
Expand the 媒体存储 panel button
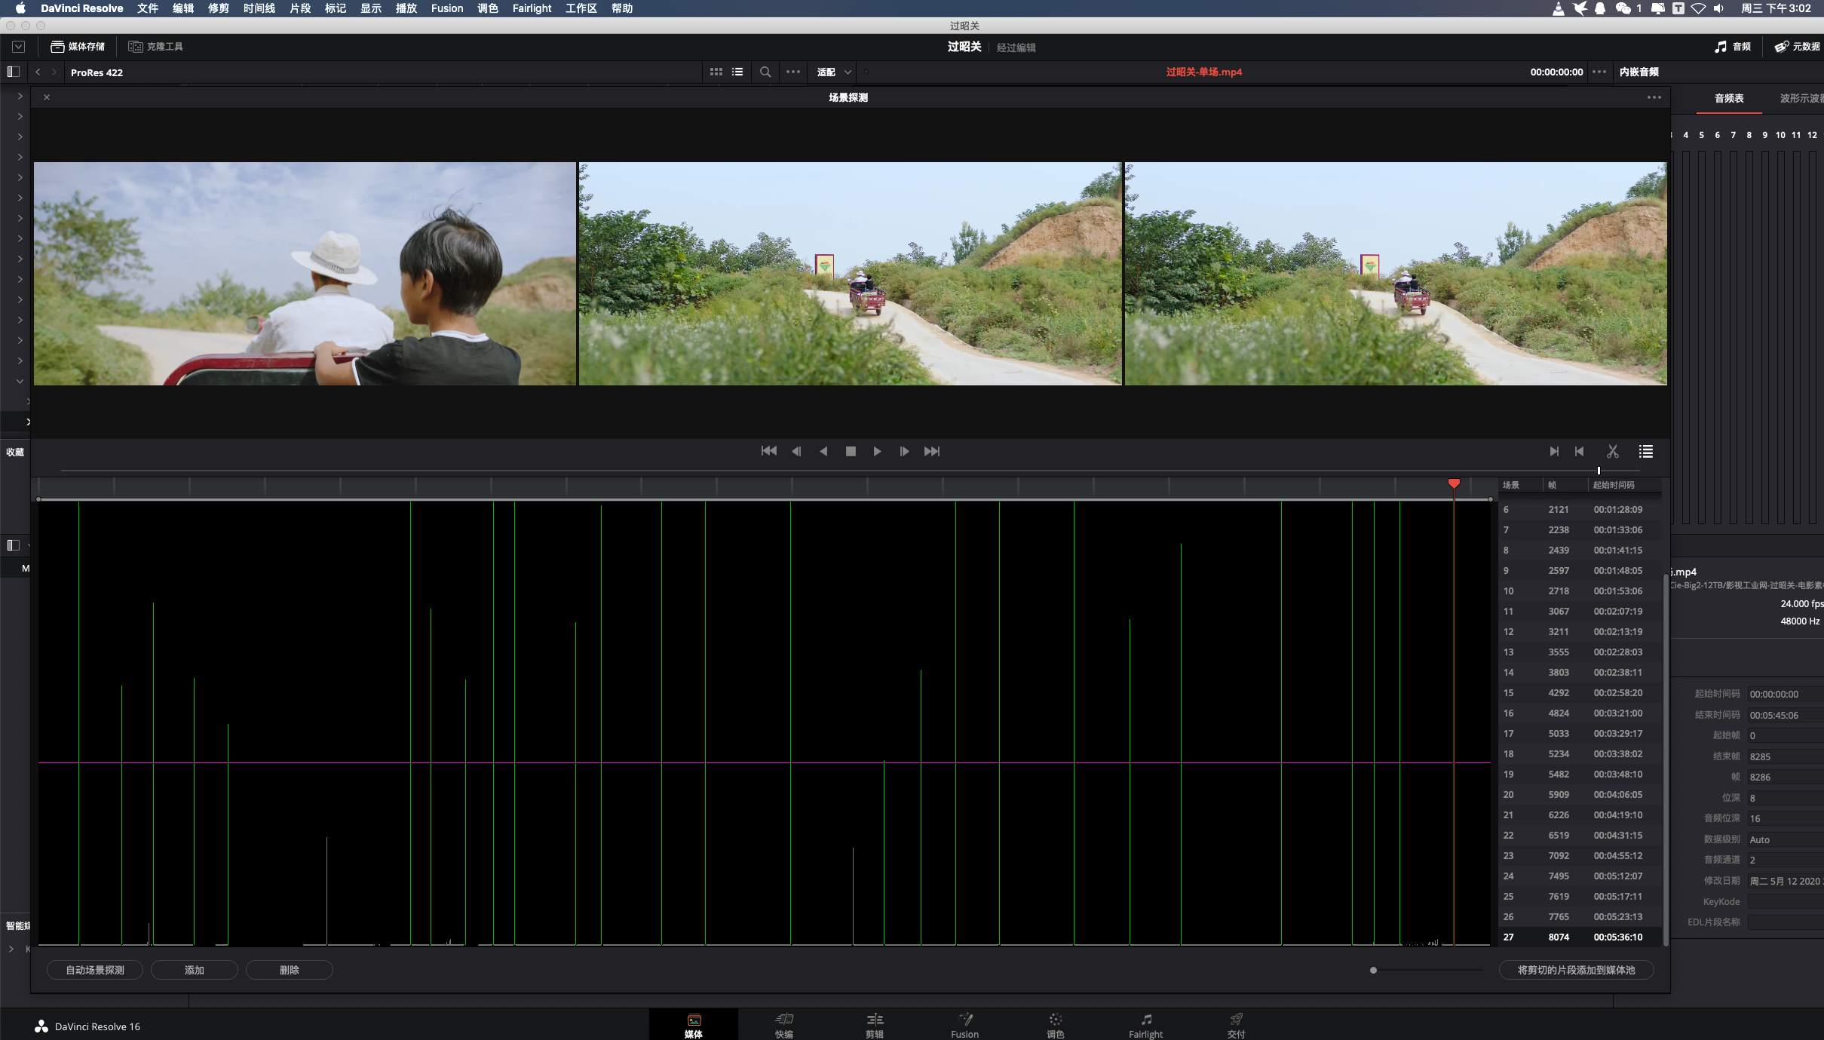78,46
